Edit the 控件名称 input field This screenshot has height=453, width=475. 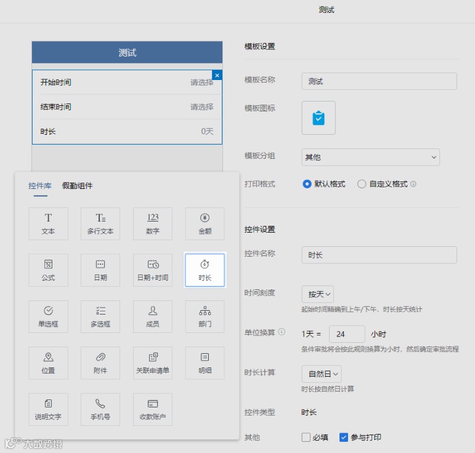click(x=379, y=255)
